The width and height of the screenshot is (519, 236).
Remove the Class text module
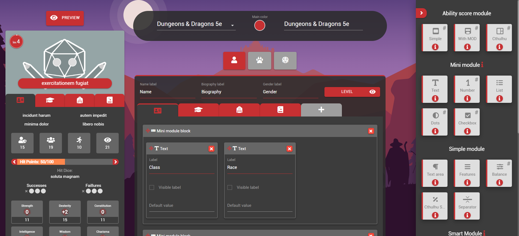[x=211, y=149]
